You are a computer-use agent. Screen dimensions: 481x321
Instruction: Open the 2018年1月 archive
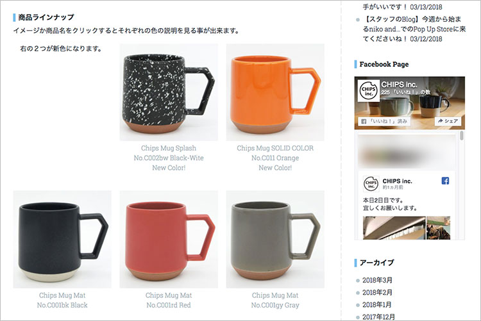[377, 305]
